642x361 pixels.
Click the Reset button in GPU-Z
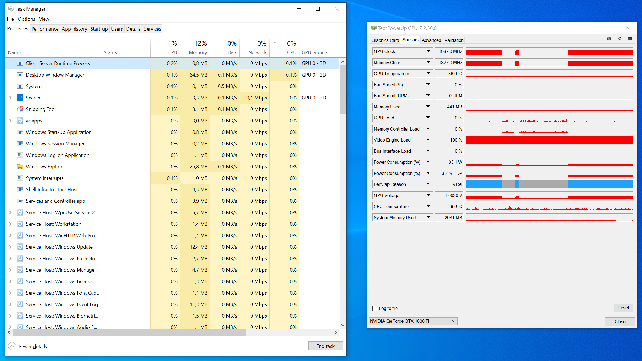[x=623, y=308]
